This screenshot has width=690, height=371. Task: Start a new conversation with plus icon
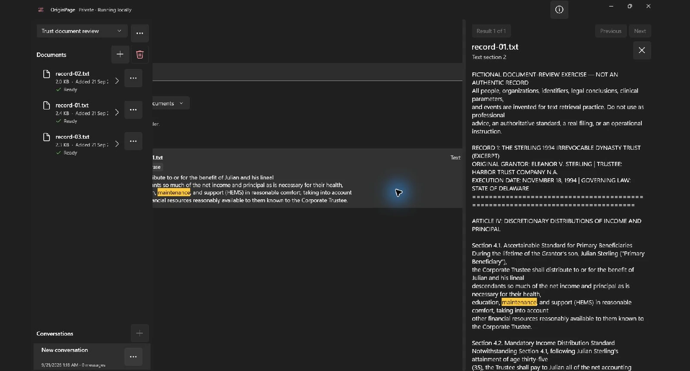coord(140,333)
